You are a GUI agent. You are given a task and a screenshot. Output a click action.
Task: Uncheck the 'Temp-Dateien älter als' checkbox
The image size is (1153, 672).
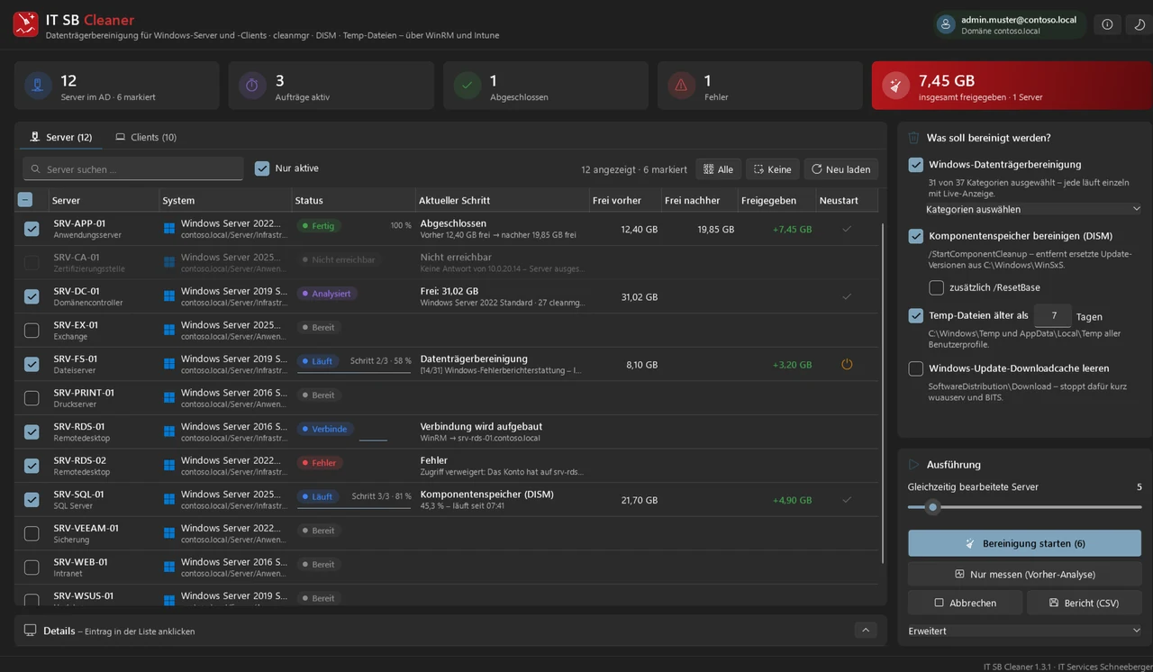coord(916,316)
